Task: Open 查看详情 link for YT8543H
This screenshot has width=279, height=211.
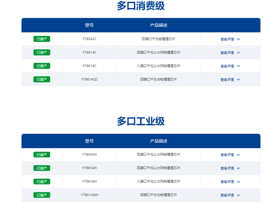Action: click(227, 155)
